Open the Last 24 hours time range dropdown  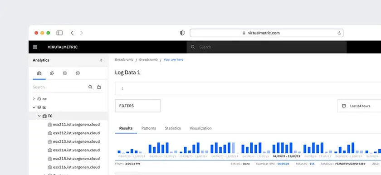click(x=359, y=106)
